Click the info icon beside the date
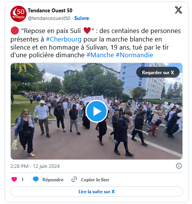 tap(179, 166)
